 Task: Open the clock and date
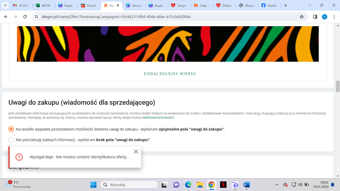tap(321, 185)
